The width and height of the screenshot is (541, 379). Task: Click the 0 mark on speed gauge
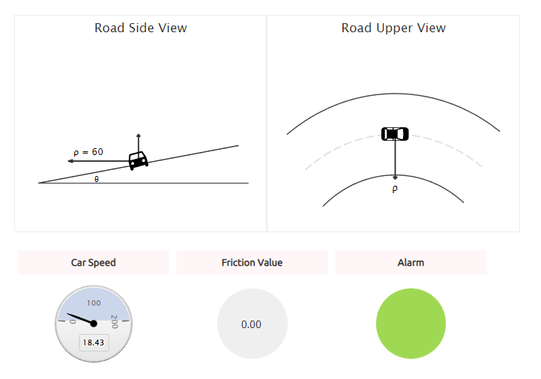click(73, 321)
